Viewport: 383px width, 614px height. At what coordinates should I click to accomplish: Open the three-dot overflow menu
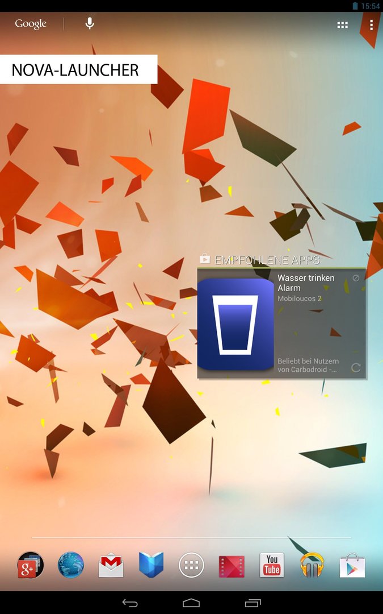(371, 24)
